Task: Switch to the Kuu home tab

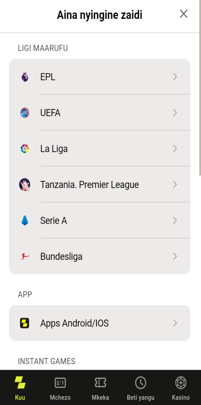Action: point(20,388)
